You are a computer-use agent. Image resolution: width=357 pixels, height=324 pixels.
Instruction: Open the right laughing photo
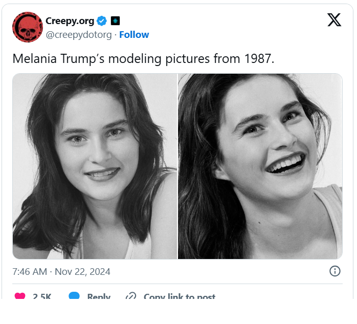(260, 166)
